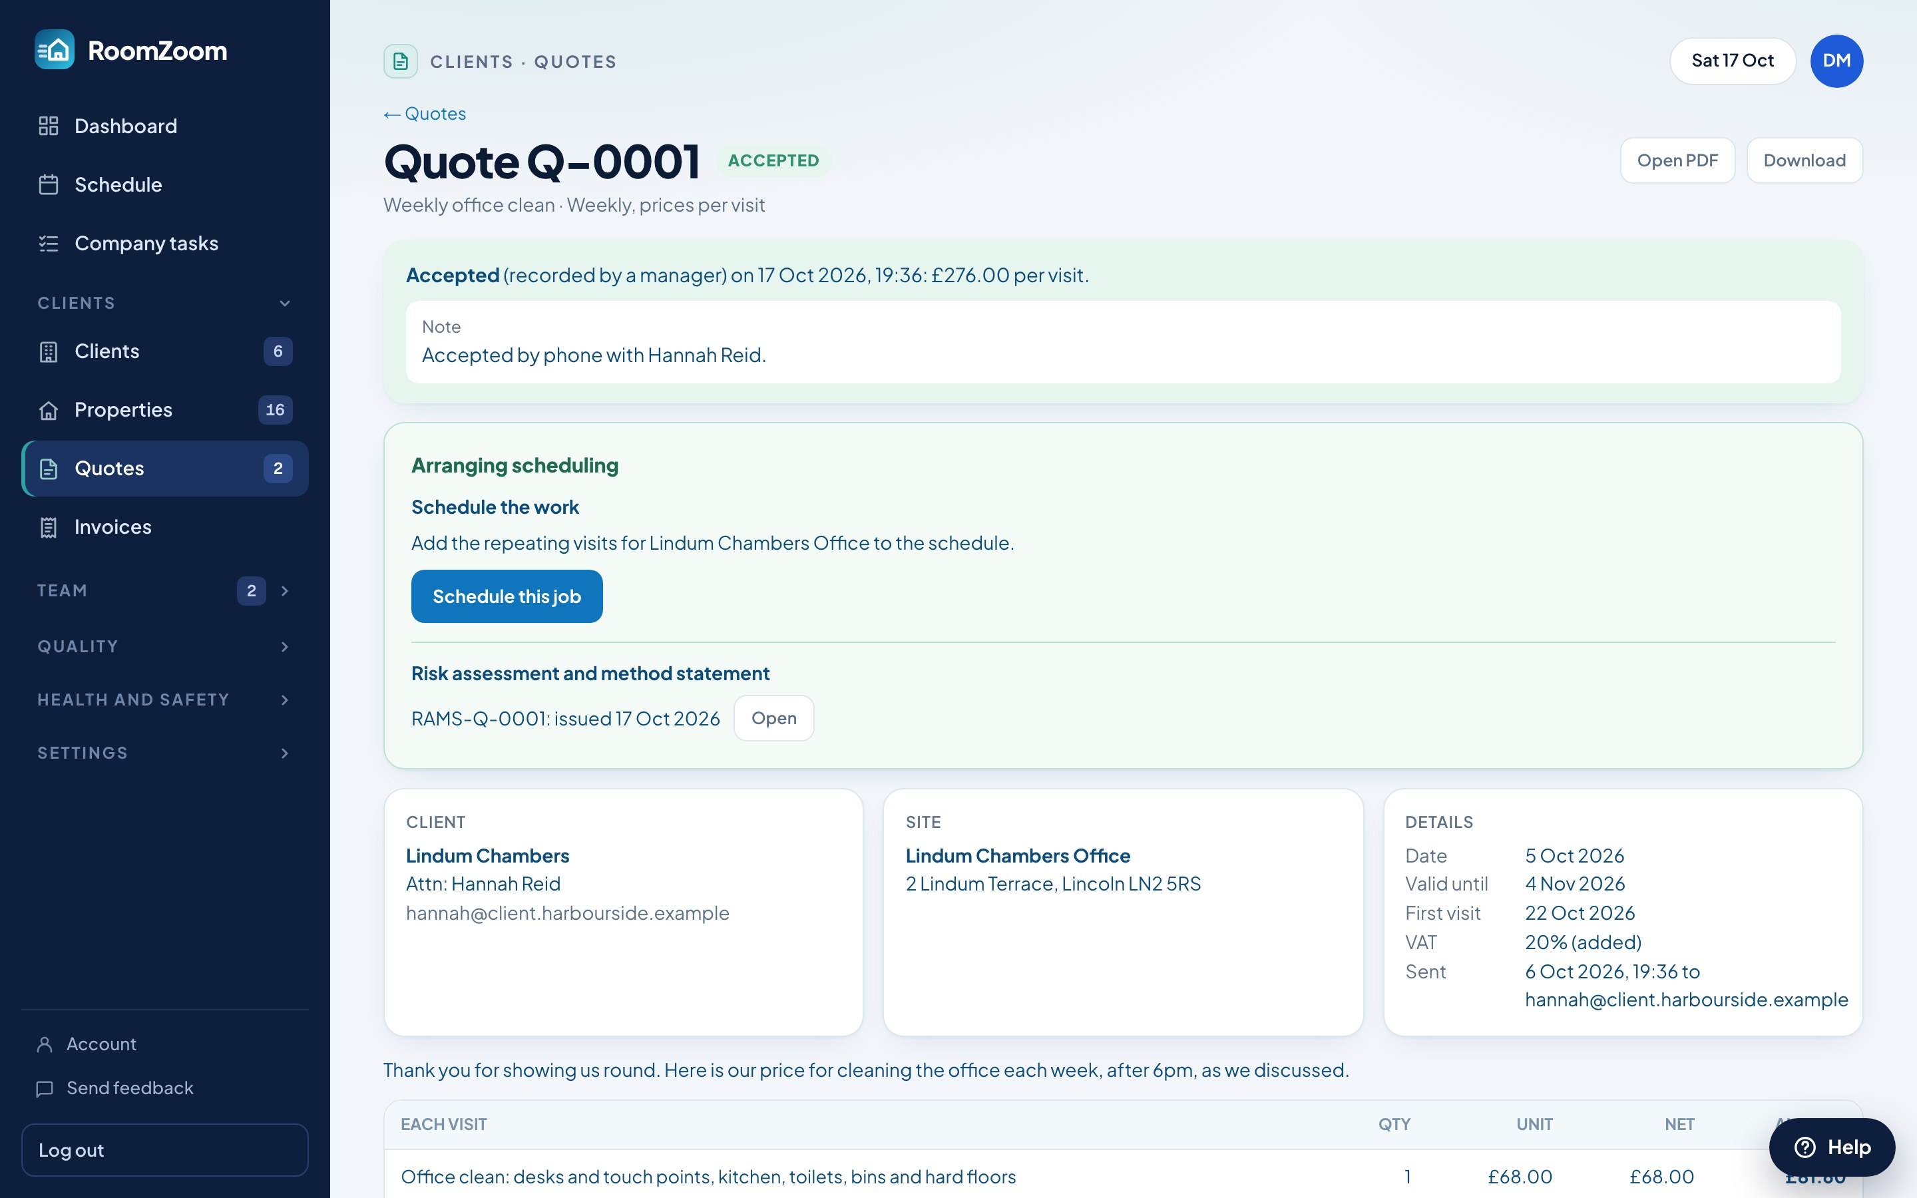
Task: Click the Company tasks checklist icon
Action: pyautogui.click(x=49, y=243)
